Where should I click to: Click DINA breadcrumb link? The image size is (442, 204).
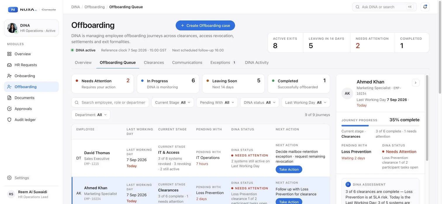(75, 7)
